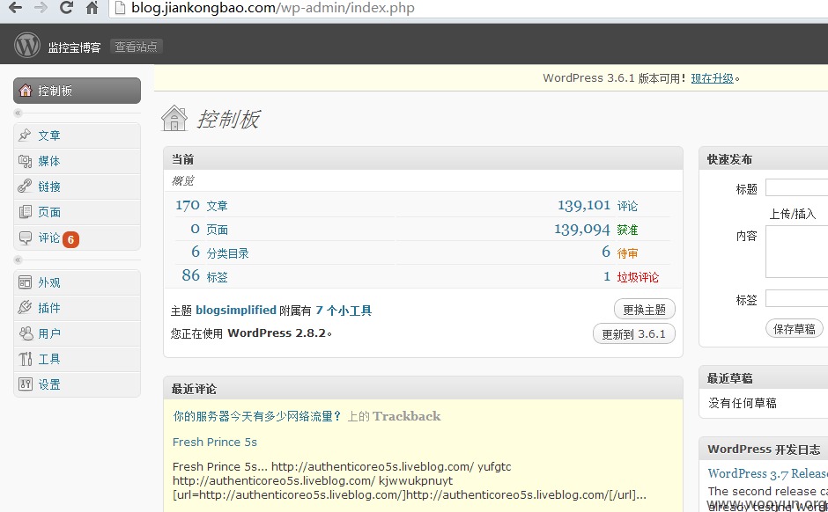Click the blogsimplified theme link

pyautogui.click(x=236, y=310)
